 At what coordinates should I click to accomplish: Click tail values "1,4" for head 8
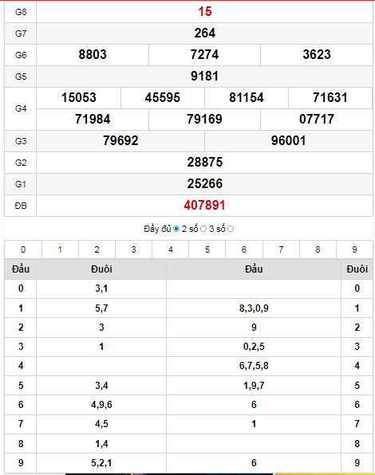point(101,444)
